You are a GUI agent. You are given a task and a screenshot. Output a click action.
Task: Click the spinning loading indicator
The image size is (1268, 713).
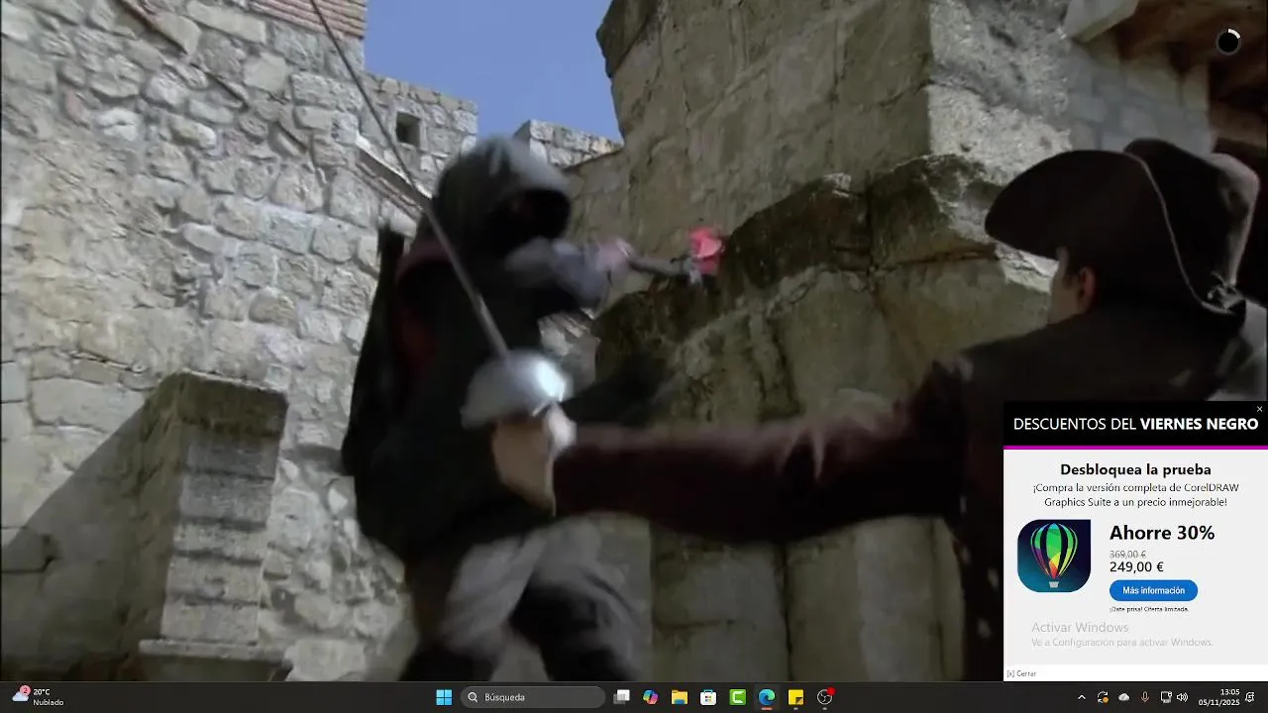(x=1228, y=42)
